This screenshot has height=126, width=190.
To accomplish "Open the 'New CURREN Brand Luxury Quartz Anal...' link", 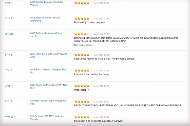I will coord(49,55).
